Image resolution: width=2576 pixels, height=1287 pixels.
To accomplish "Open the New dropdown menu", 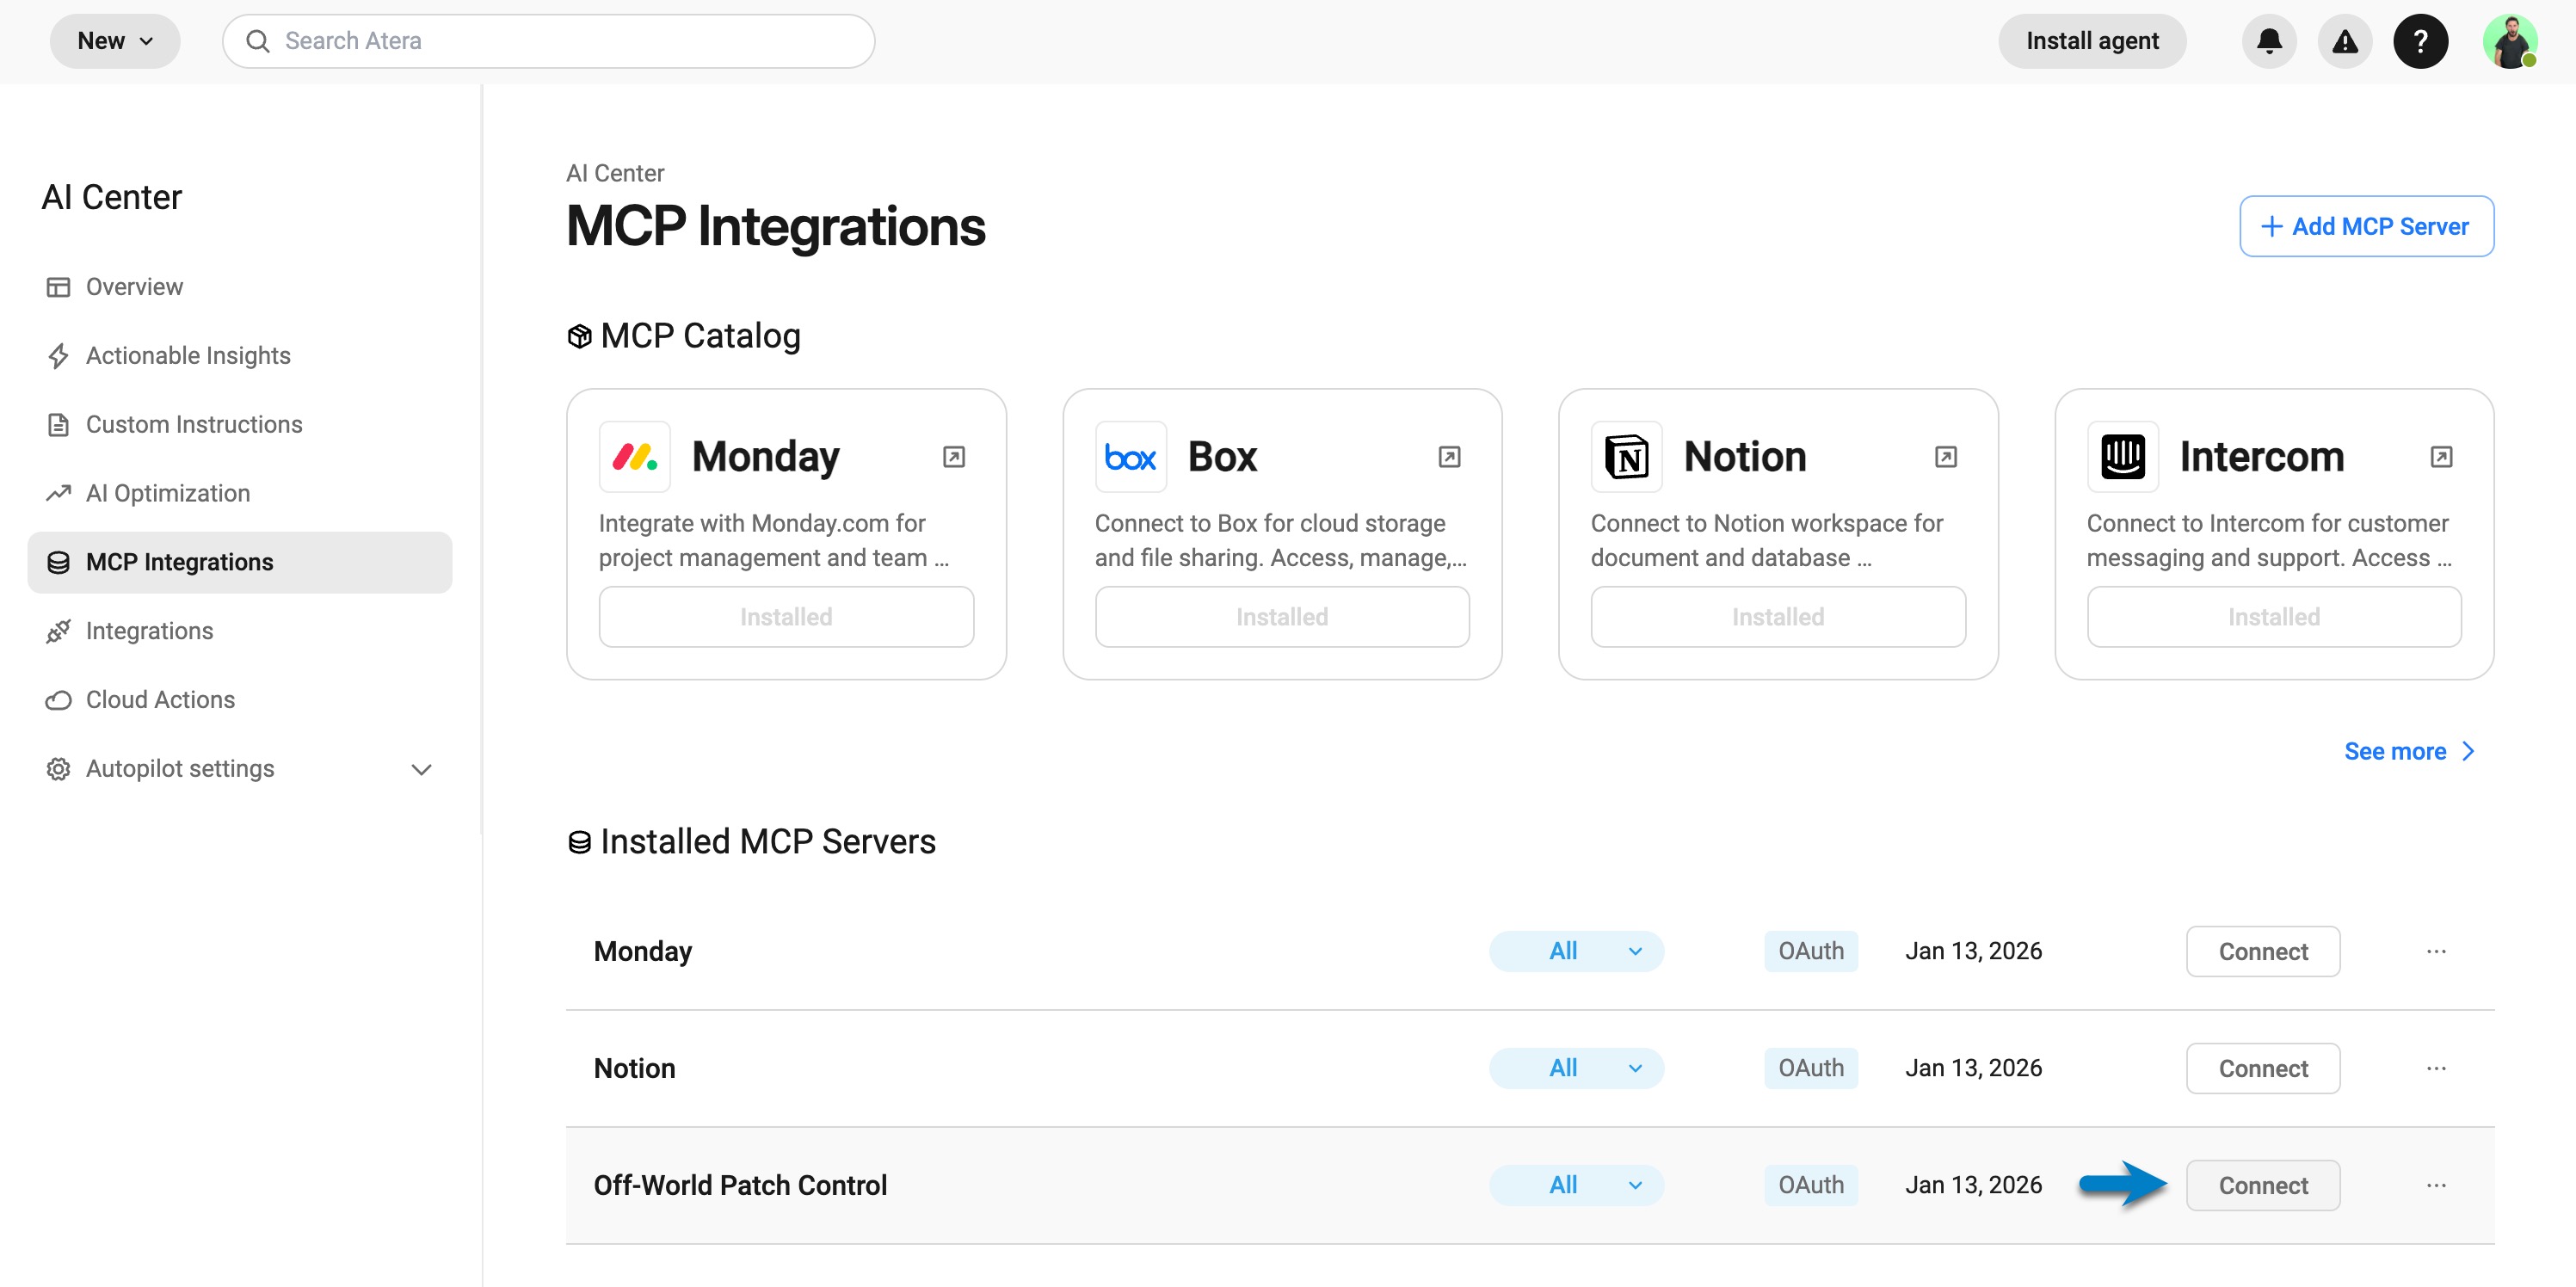I will point(115,41).
